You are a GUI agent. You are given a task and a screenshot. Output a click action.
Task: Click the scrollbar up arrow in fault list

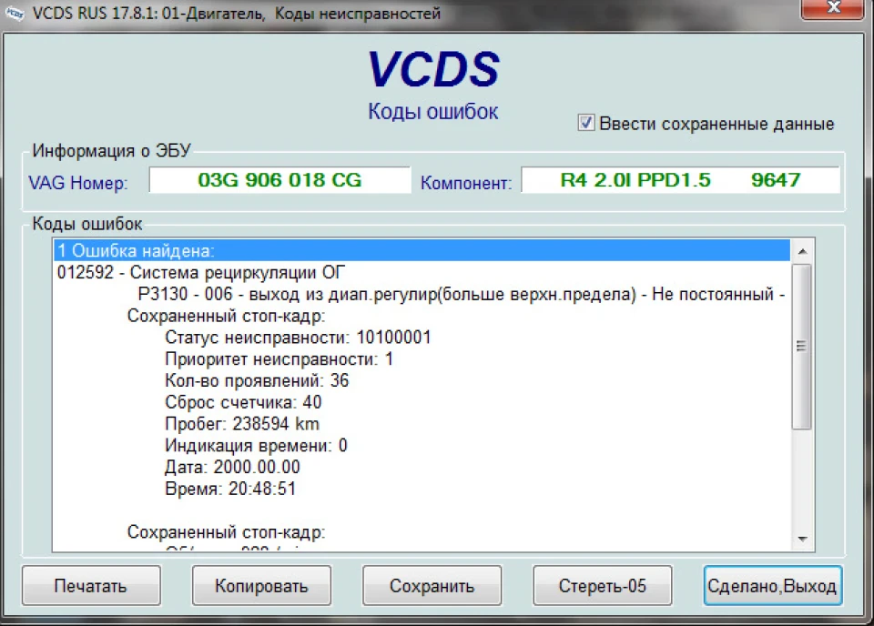coord(803,251)
